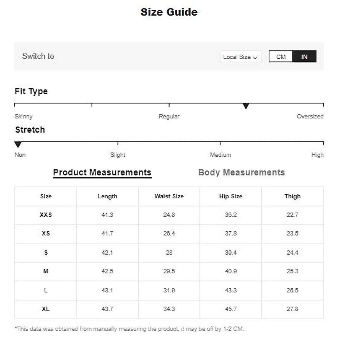Switch units to CM
This screenshot has width=340, height=340.
pos(281,57)
